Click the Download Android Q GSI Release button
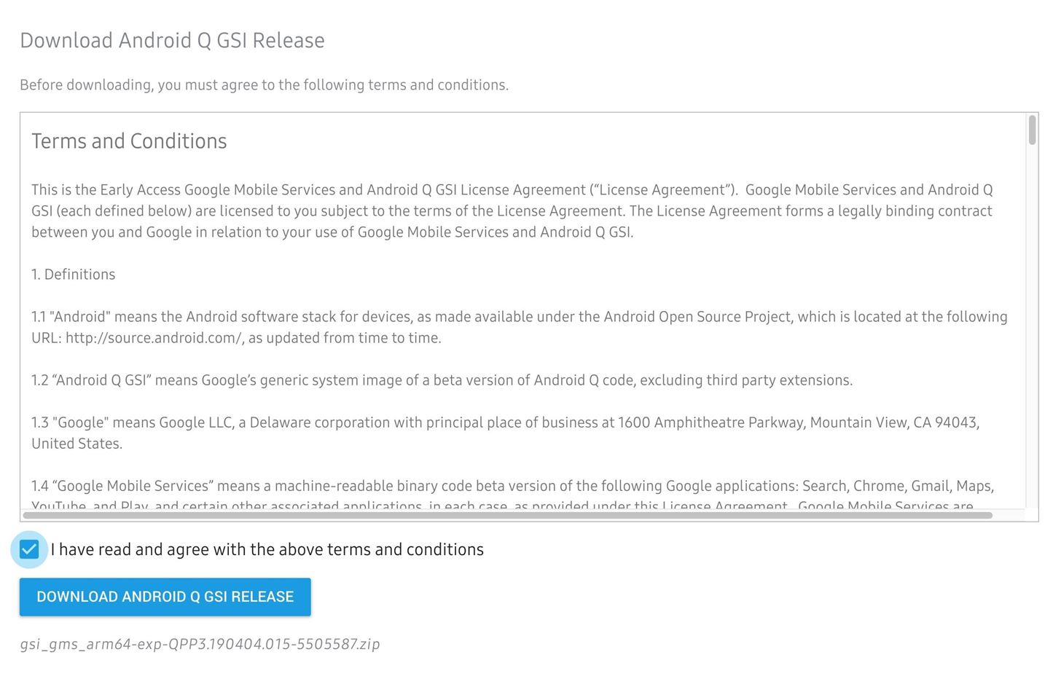The height and width of the screenshot is (676, 1061). [x=165, y=597]
